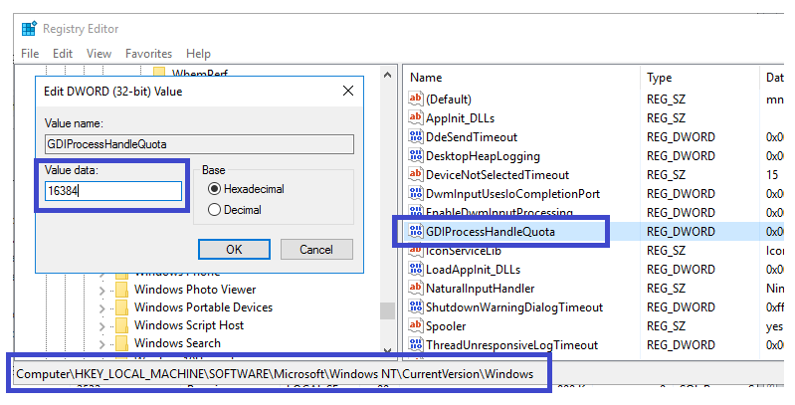Click the ThreadUnresponsiveLogTimeout DWORD icon

[x=416, y=344]
